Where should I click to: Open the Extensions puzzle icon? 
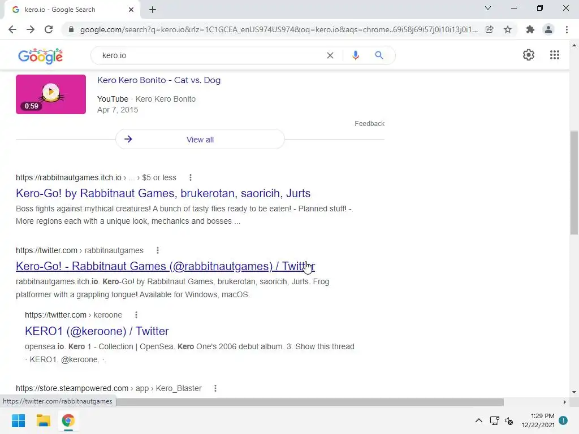tap(530, 29)
